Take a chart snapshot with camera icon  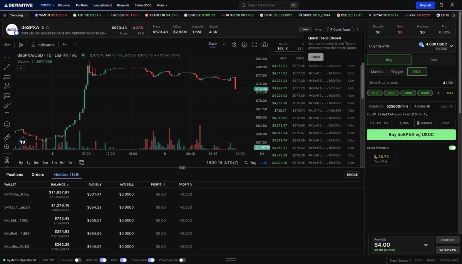pos(264,45)
